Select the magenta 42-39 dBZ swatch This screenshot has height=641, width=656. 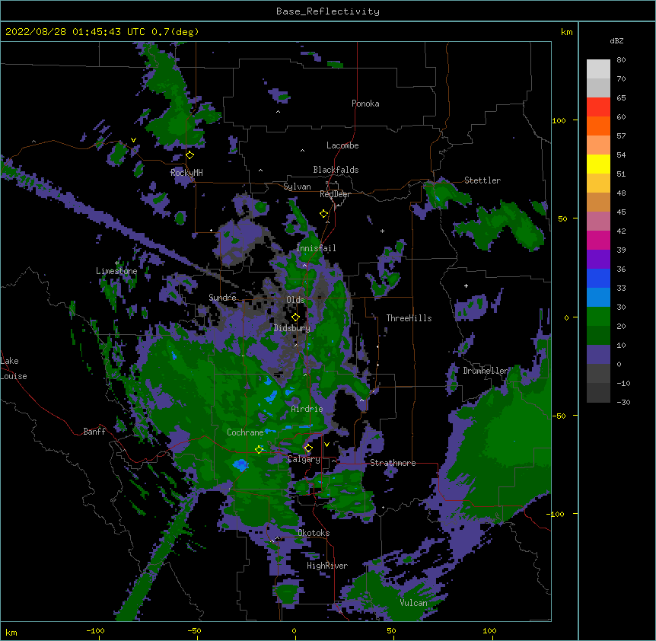tap(598, 240)
